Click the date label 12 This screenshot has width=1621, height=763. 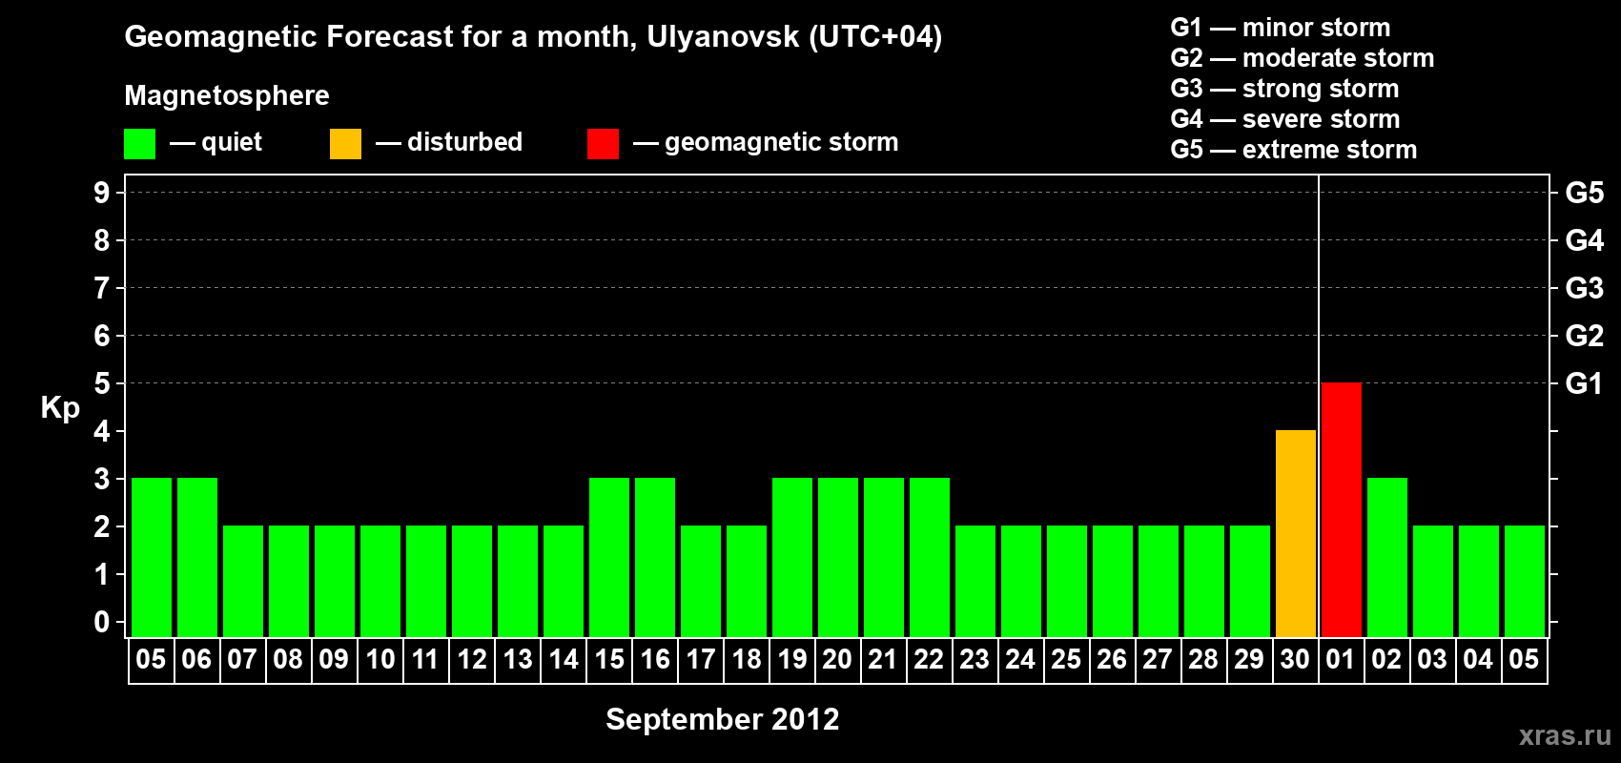(x=472, y=659)
